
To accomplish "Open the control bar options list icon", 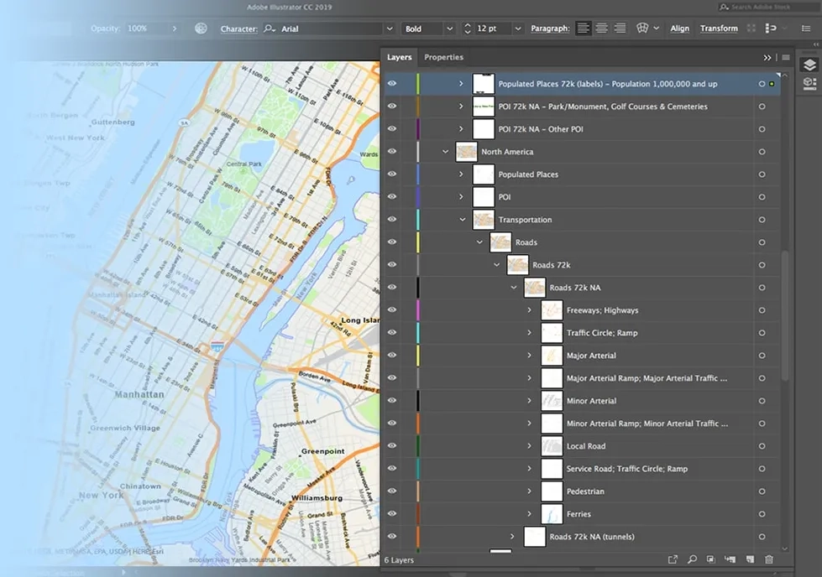I will (x=806, y=29).
